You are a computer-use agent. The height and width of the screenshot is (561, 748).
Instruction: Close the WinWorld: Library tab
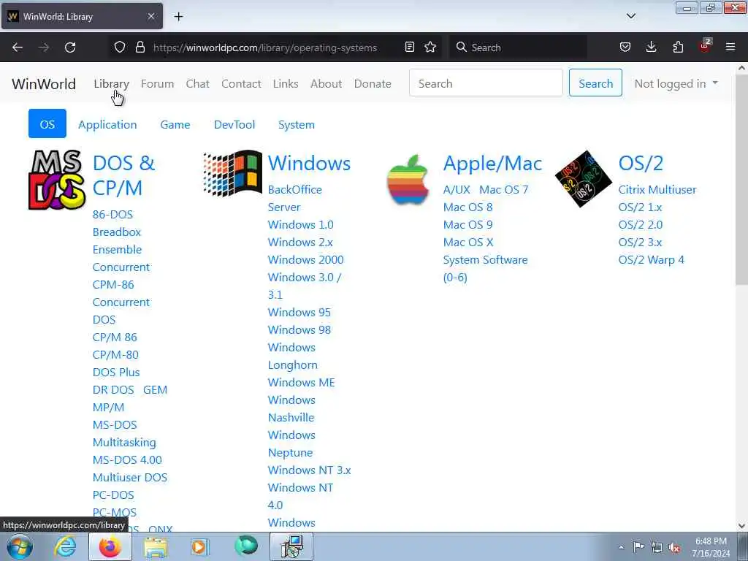[x=150, y=16]
